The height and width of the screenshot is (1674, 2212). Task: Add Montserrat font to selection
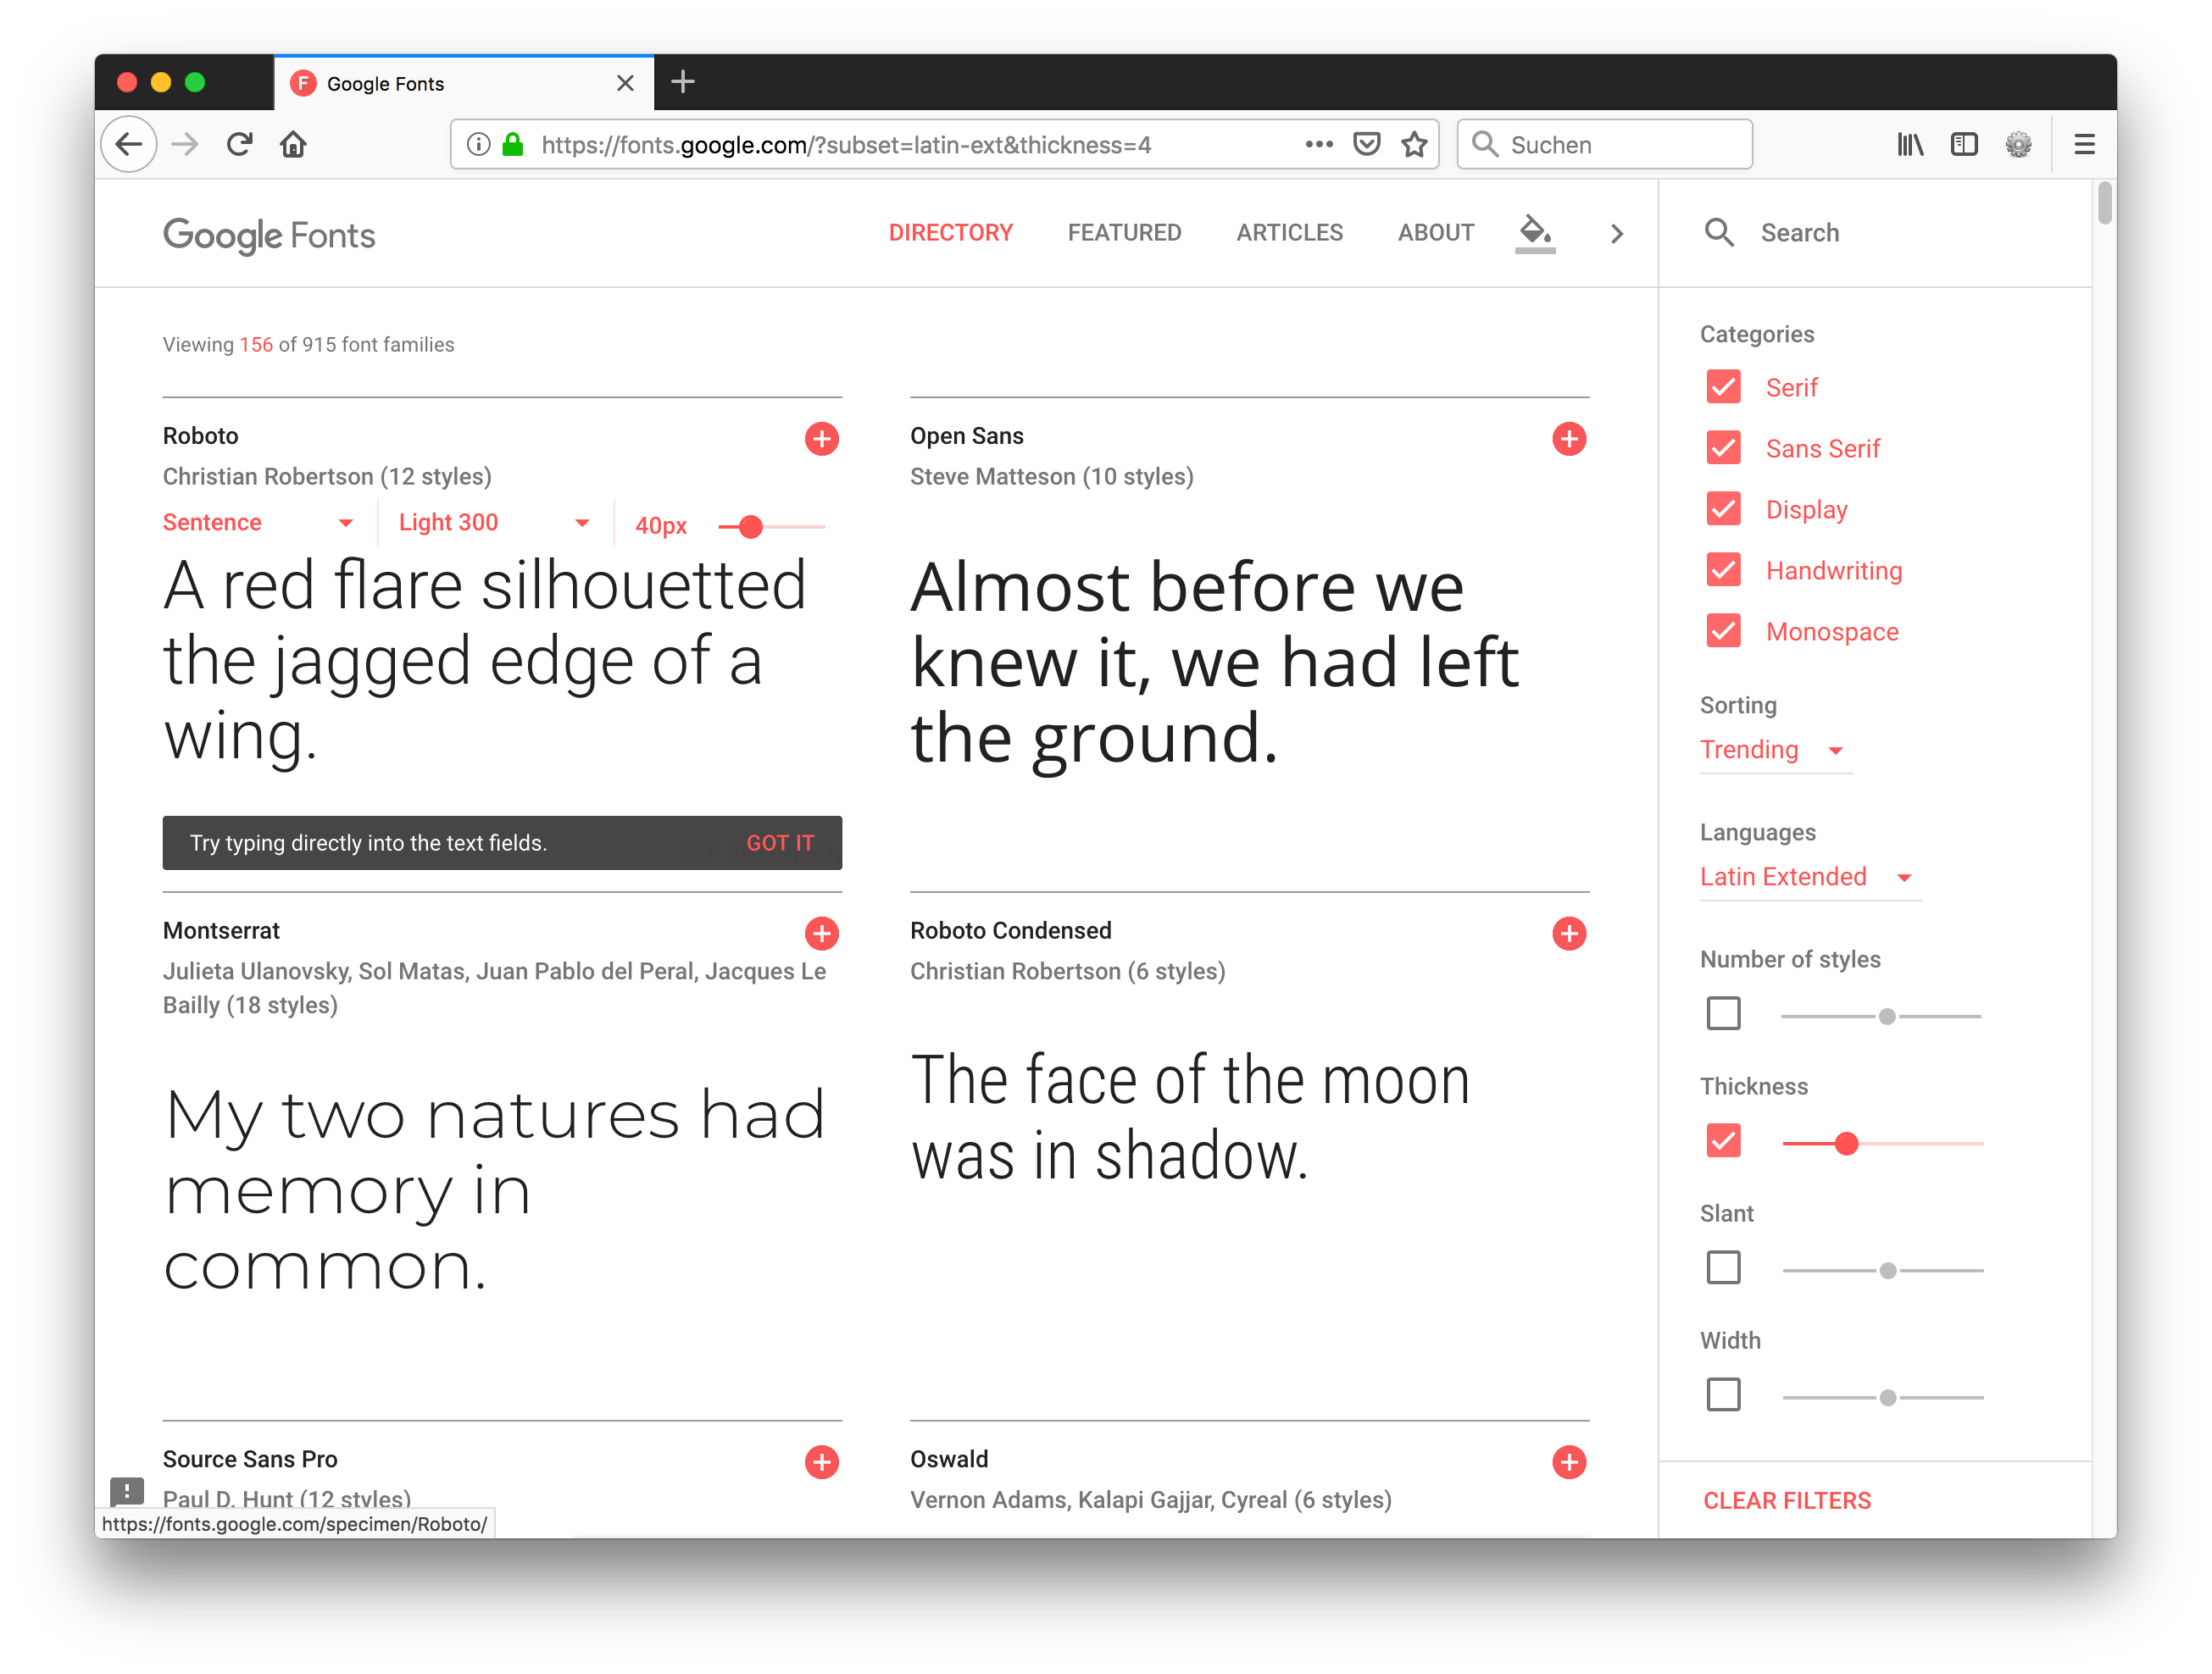(x=821, y=933)
